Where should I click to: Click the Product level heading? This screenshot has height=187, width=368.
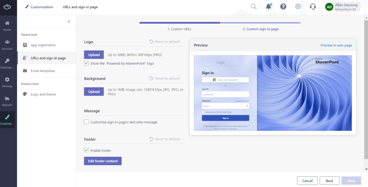tap(30, 84)
